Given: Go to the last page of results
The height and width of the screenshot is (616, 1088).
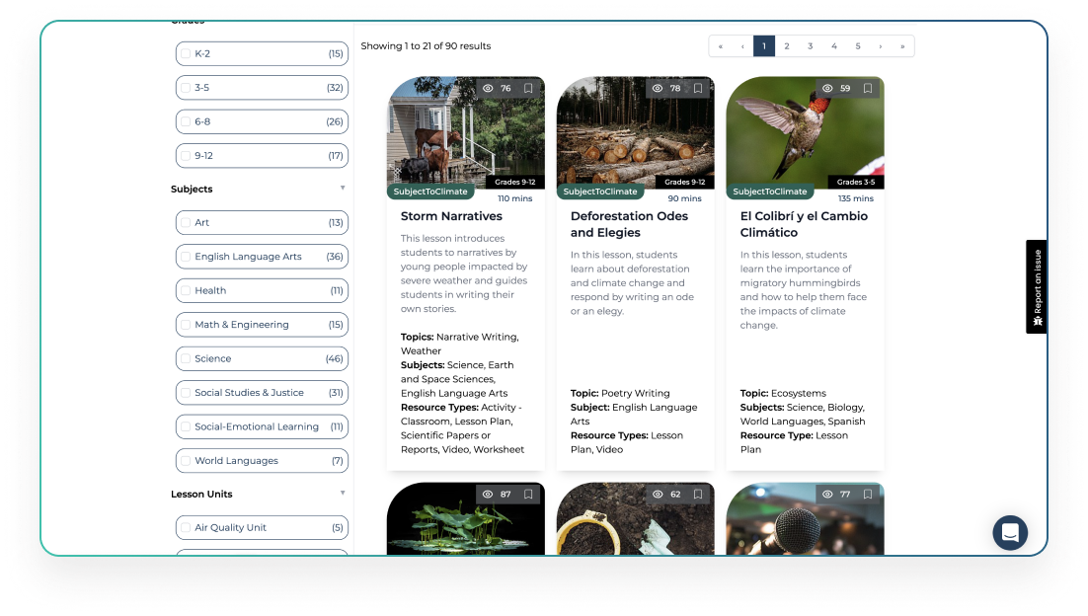Looking at the screenshot, I should (x=902, y=46).
